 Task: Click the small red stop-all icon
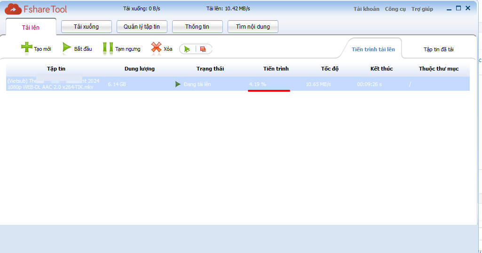[x=203, y=49]
